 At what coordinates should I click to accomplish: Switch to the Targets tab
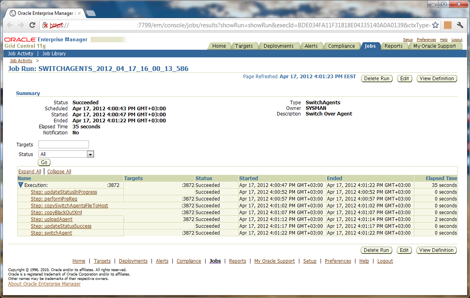[x=244, y=46]
